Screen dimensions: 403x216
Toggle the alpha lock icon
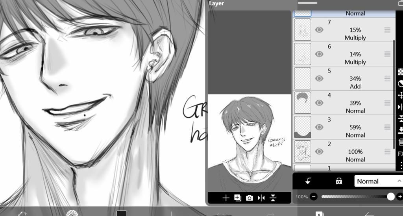pos(339,181)
